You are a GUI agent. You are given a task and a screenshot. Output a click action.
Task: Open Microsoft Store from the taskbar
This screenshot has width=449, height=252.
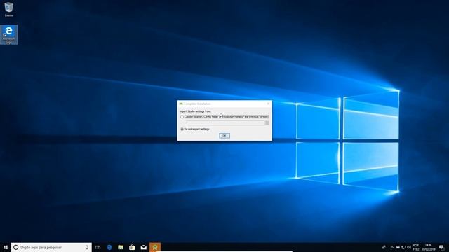(132, 247)
